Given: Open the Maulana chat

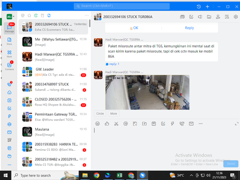Looking at the screenshot, I should tap(53, 132).
